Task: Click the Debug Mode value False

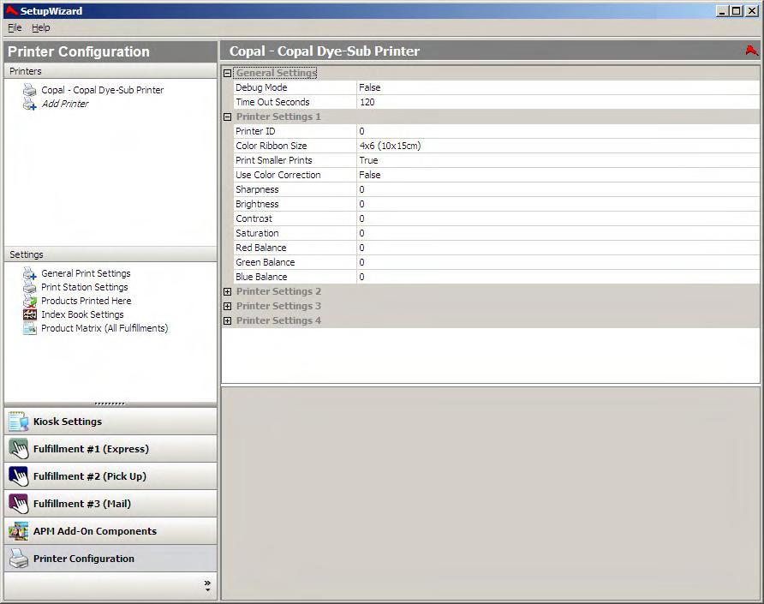Action: (x=558, y=87)
